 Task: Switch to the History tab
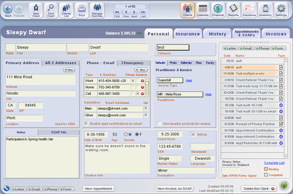[217, 34]
